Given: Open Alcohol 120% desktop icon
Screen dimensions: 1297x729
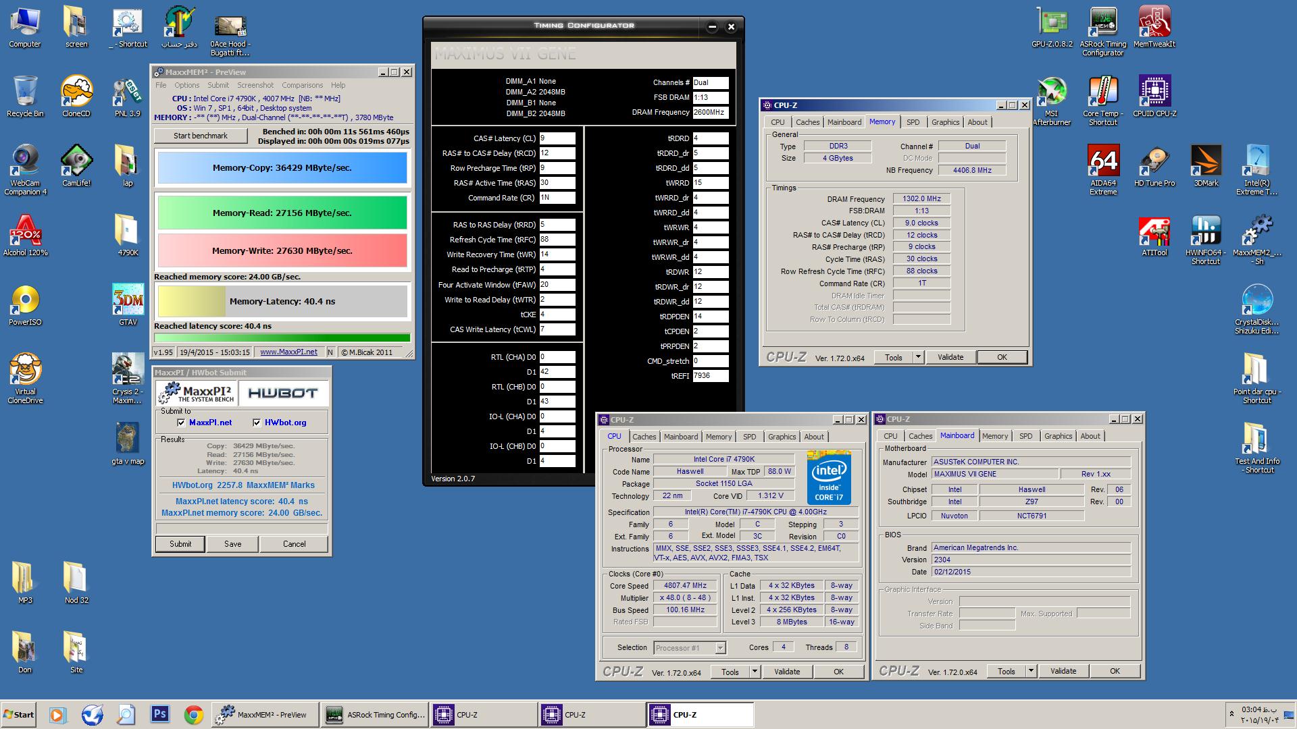Looking at the screenshot, I should pos(25,236).
